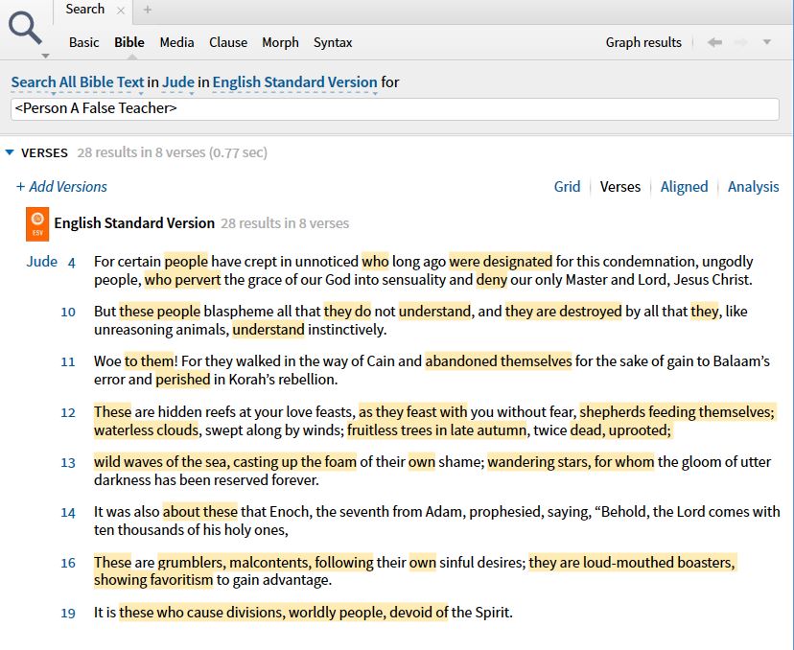
Task: Open verse 11 reference
Action: 68,362
